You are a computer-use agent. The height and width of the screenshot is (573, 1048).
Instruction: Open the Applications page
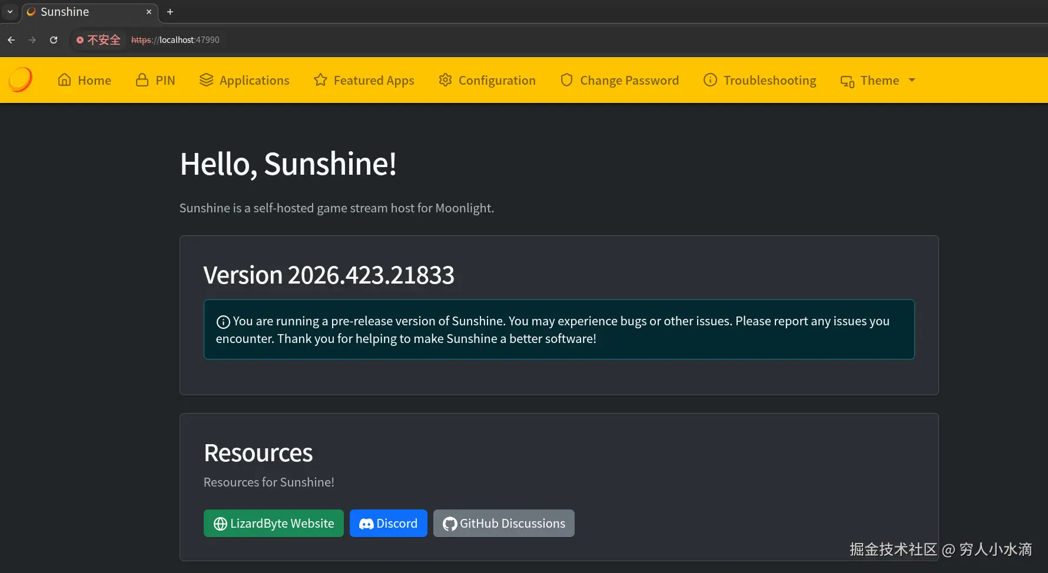[244, 80]
